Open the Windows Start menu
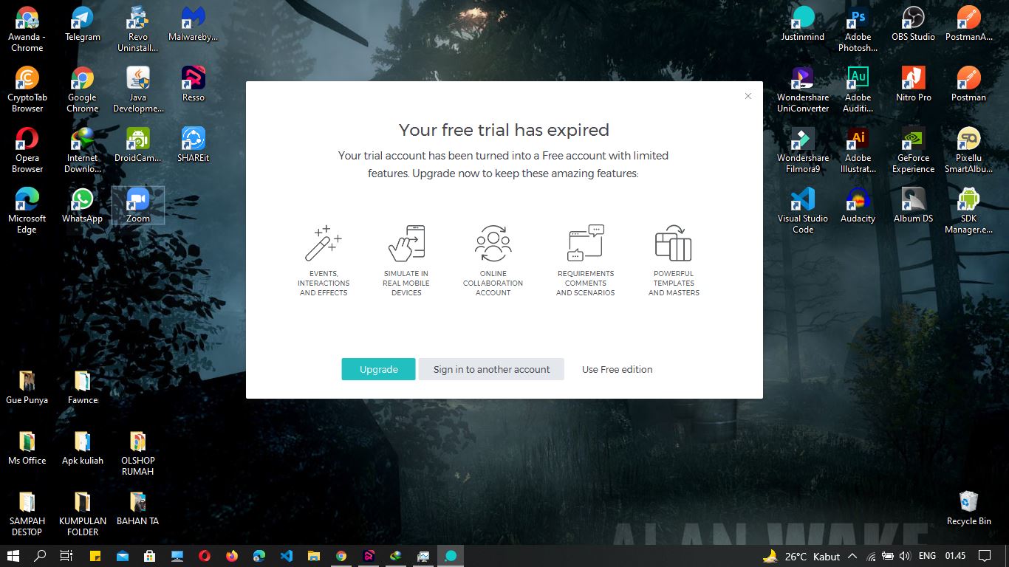The width and height of the screenshot is (1009, 567). pos(13,556)
